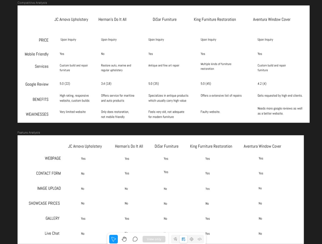Image resolution: width=322 pixels, height=244 pixels.
Task: Click the View only button
Action: (x=154, y=239)
